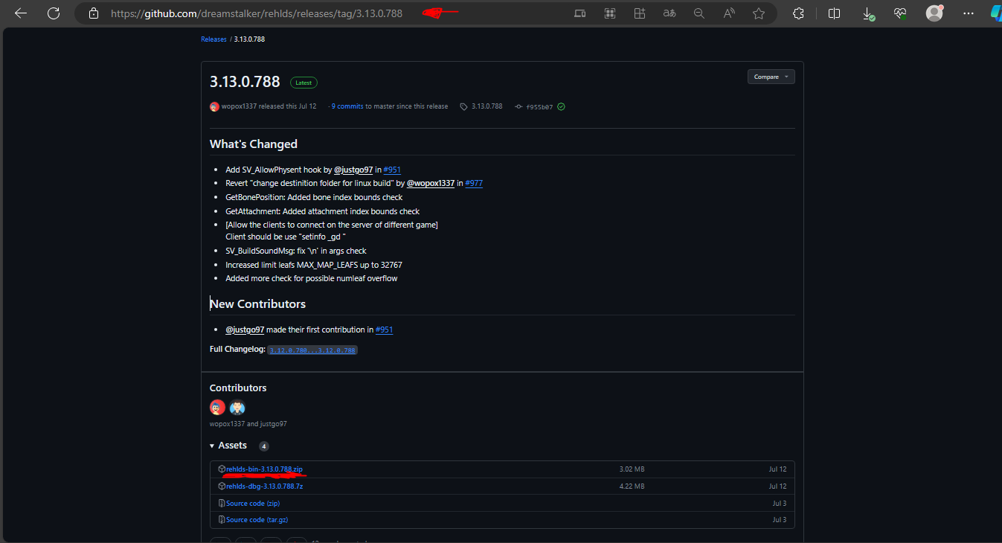Select the "What's Changed" heading
The image size is (1002, 543).
[254, 144]
